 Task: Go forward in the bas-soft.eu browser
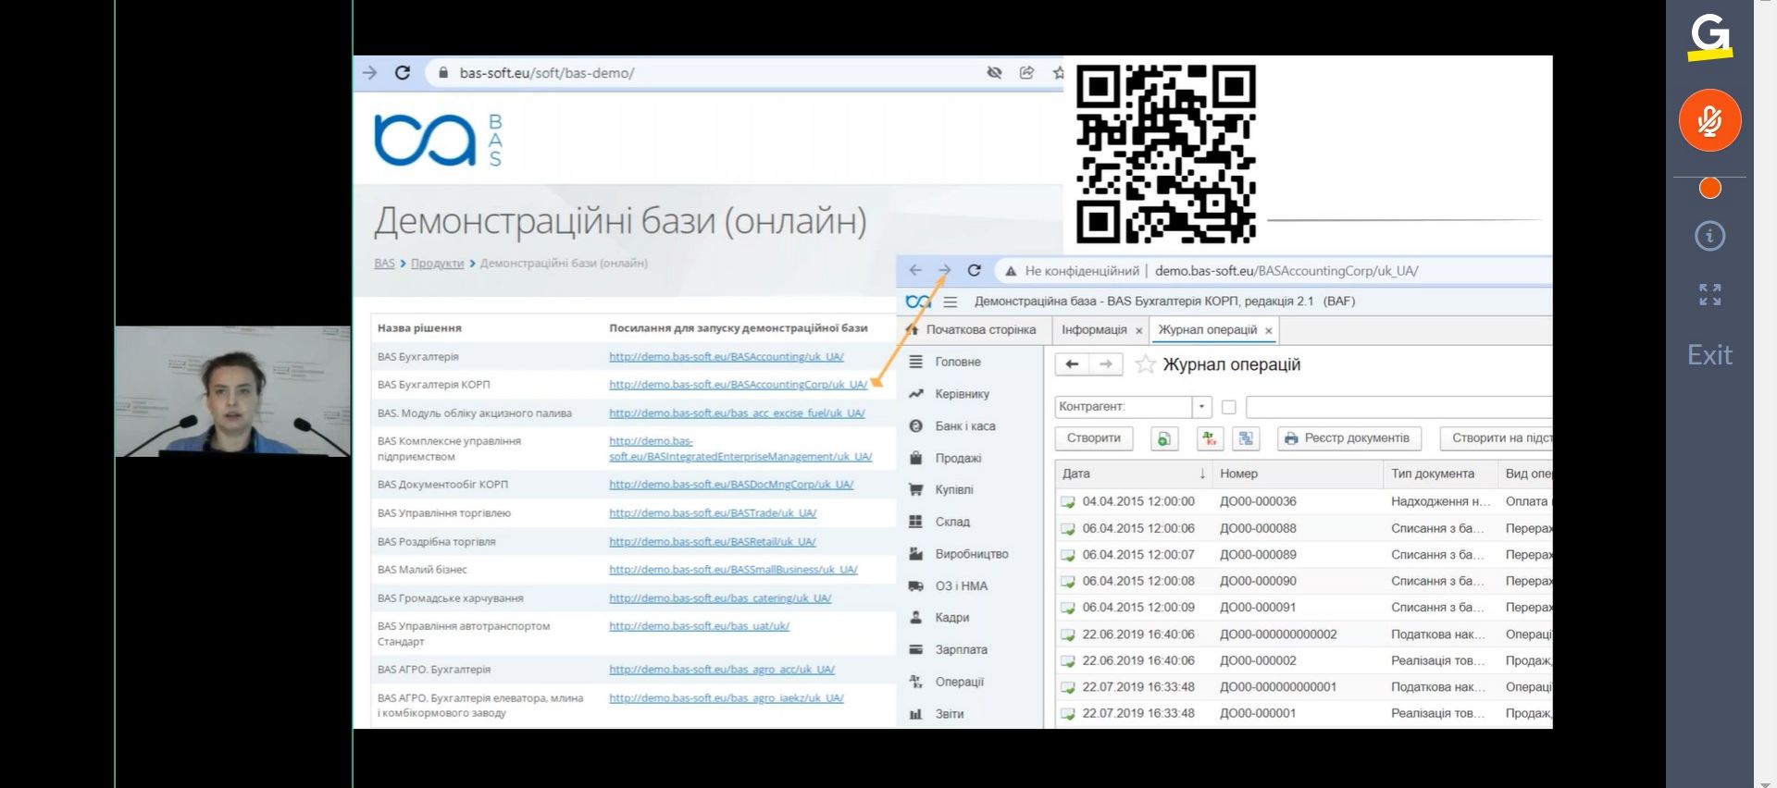click(370, 73)
